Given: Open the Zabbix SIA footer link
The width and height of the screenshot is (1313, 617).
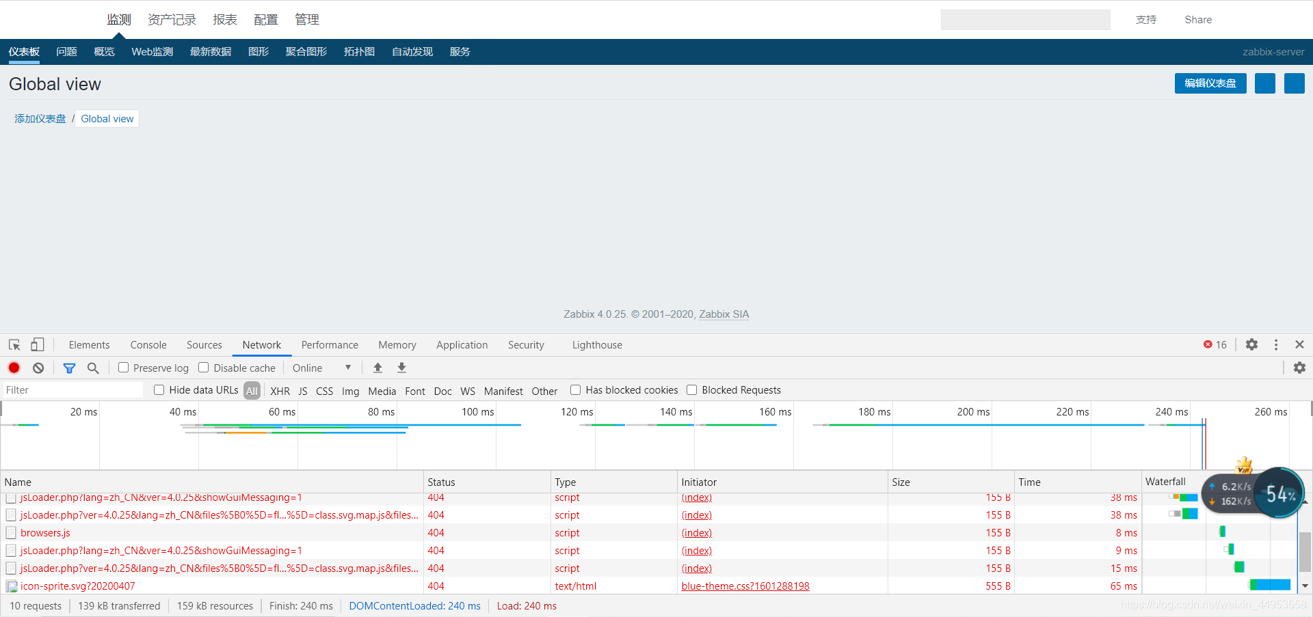Looking at the screenshot, I should coord(724,314).
